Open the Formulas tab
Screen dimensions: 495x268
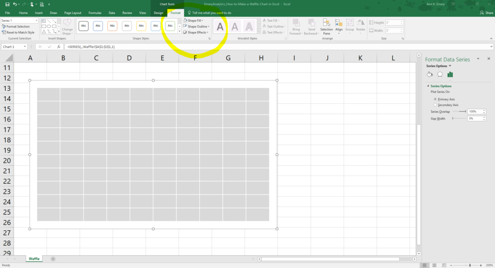click(x=95, y=13)
